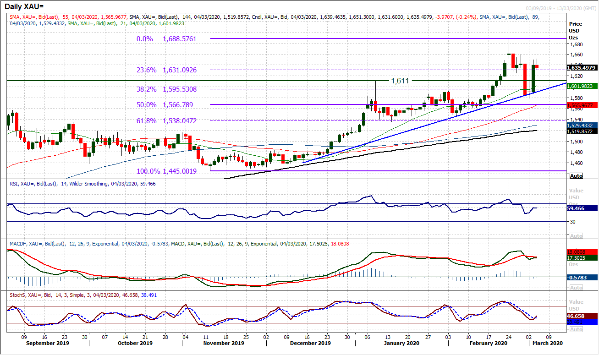Toggle Auto scale on the main price panel
The image size is (599, 355).
coord(576,176)
